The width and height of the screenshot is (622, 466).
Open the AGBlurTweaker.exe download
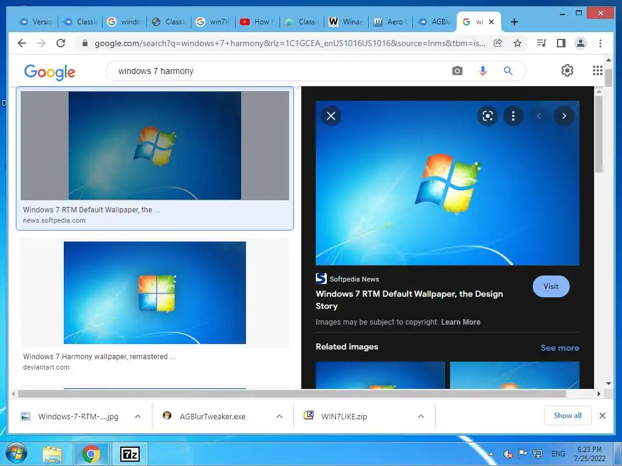click(x=212, y=416)
